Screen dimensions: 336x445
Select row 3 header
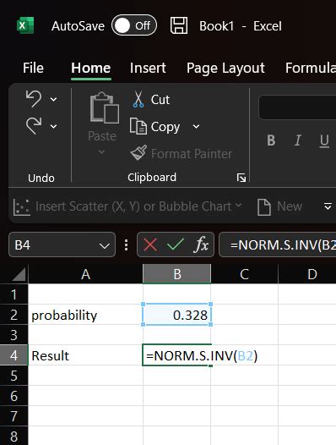click(x=14, y=335)
